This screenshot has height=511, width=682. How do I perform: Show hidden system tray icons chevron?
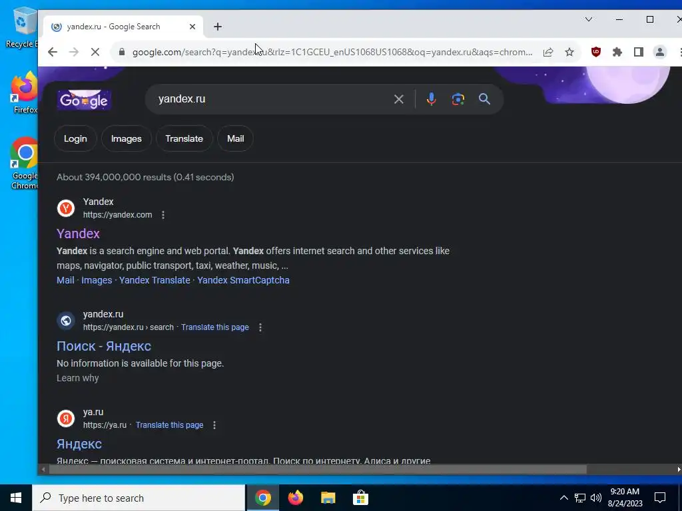(x=563, y=498)
